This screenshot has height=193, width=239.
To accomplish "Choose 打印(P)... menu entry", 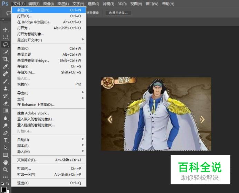I will pyautogui.click(x=49, y=168).
